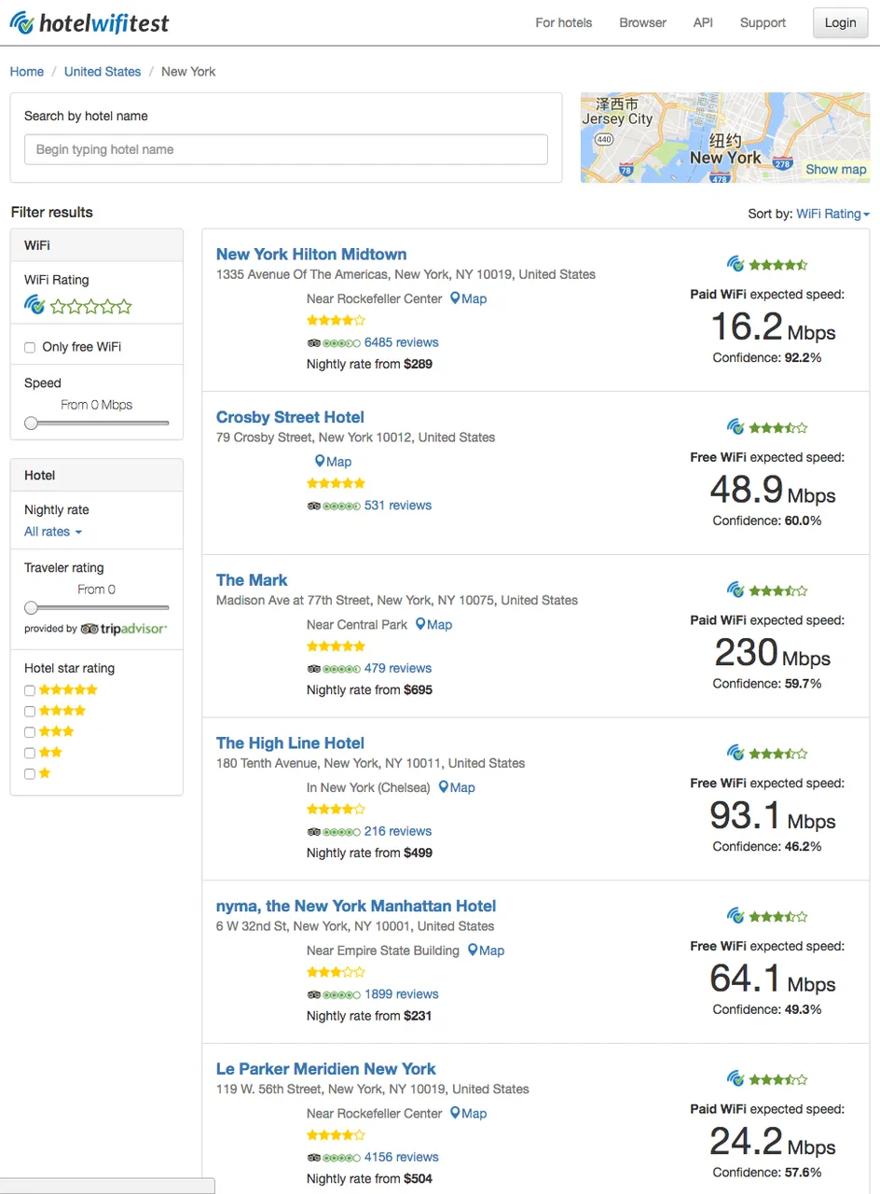Click the Login button
The width and height of the screenshot is (880, 1194).
tap(840, 22)
